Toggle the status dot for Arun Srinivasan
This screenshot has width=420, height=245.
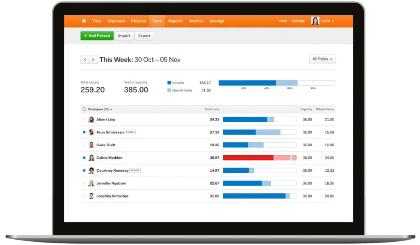(x=84, y=132)
